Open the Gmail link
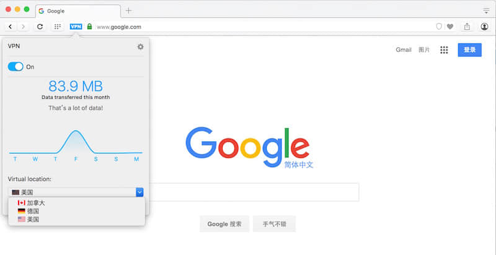 coord(403,50)
